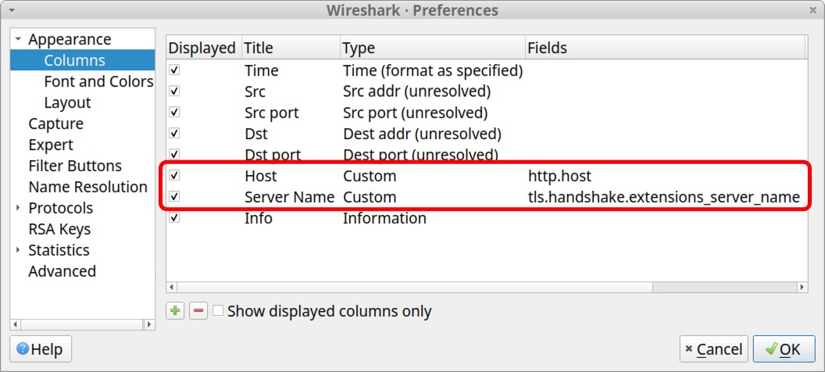This screenshot has width=825, height=372.
Task: Click the Type column header
Action: coord(433,48)
